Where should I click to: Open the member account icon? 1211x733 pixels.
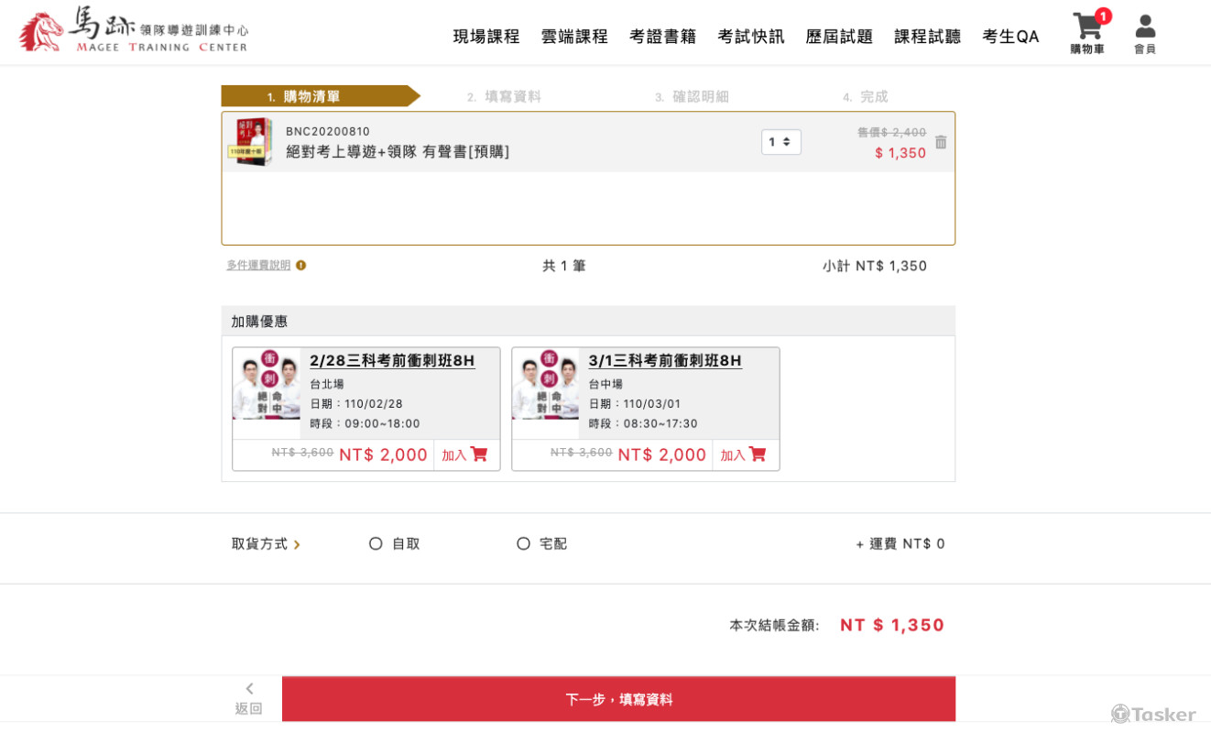click(1145, 27)
